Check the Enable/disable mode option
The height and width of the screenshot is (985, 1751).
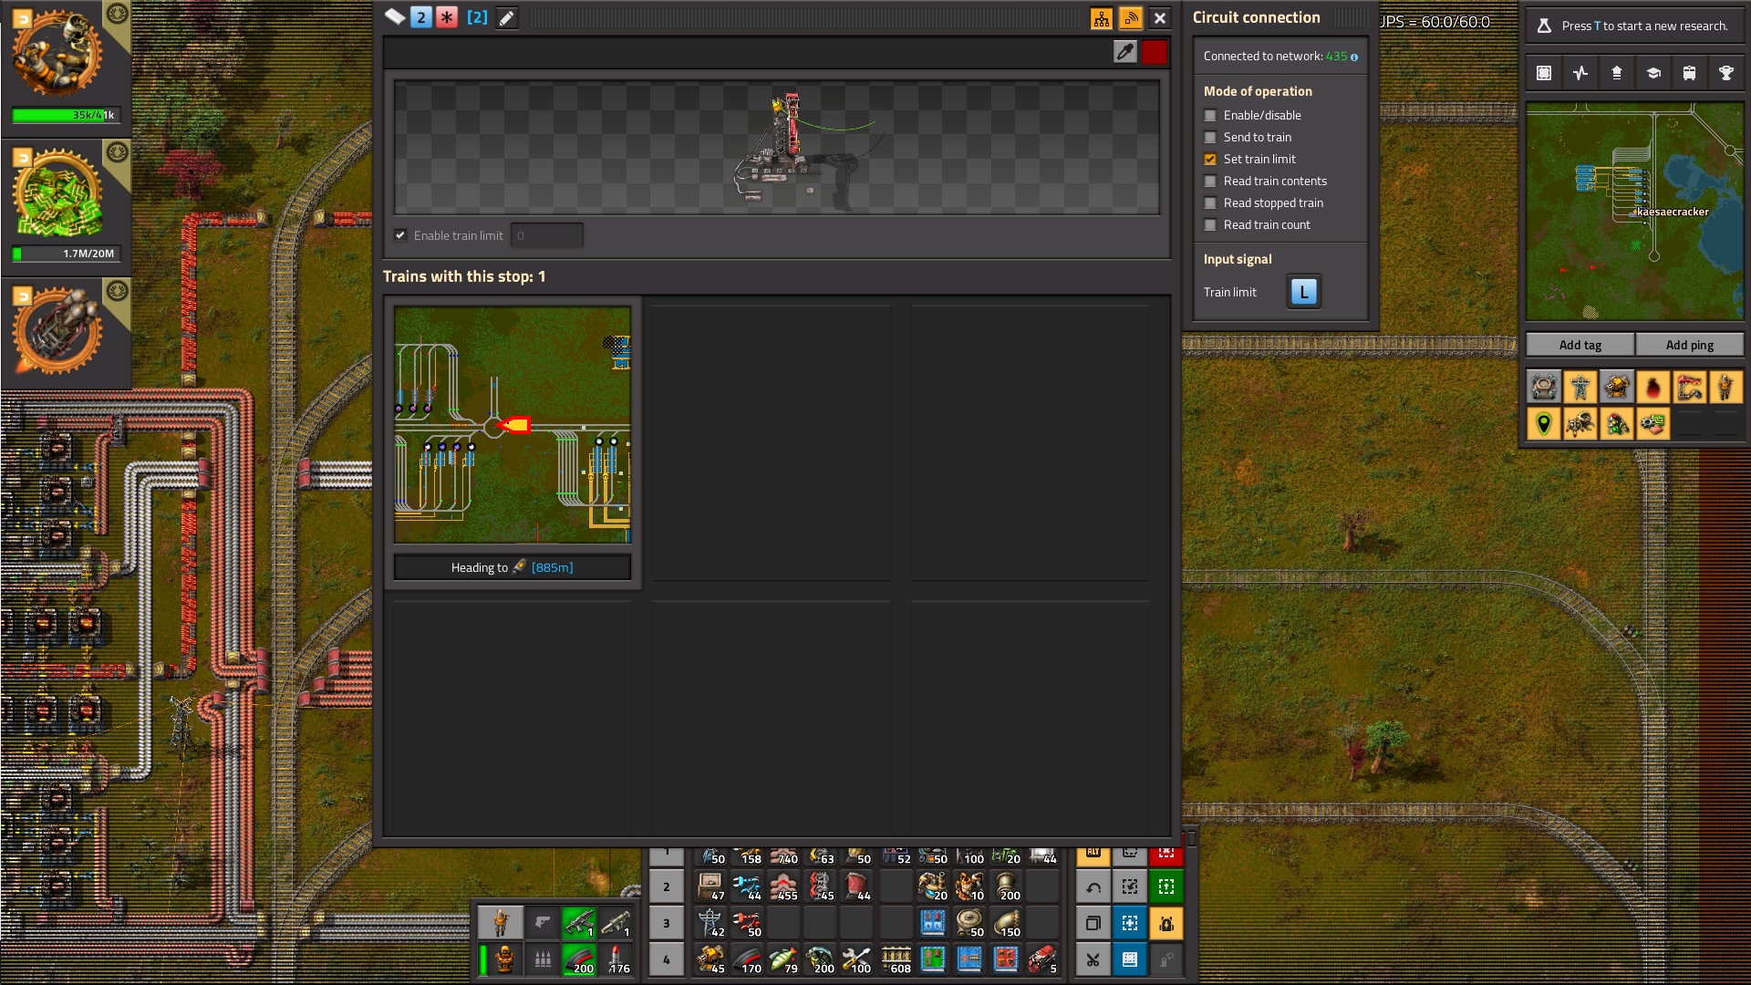coord(1210,116)
